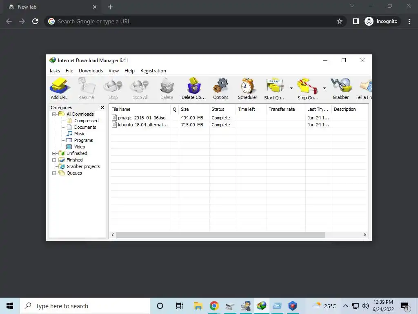Screen dimensions: 418x314
Task: Open the Registration menu
Action: 153,71
